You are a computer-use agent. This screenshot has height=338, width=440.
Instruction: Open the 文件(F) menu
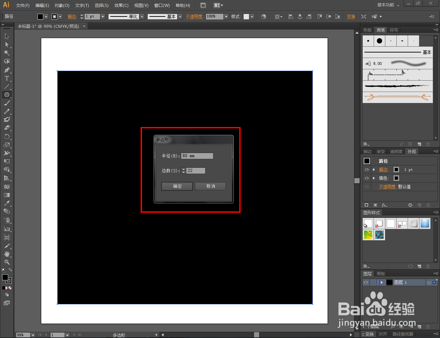coord(23,5)
